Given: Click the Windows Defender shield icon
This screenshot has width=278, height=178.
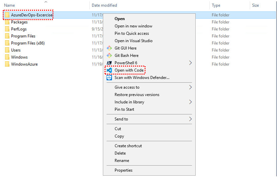Looking at the screenshot, I should pyautogui.click(x=109, y=78).
